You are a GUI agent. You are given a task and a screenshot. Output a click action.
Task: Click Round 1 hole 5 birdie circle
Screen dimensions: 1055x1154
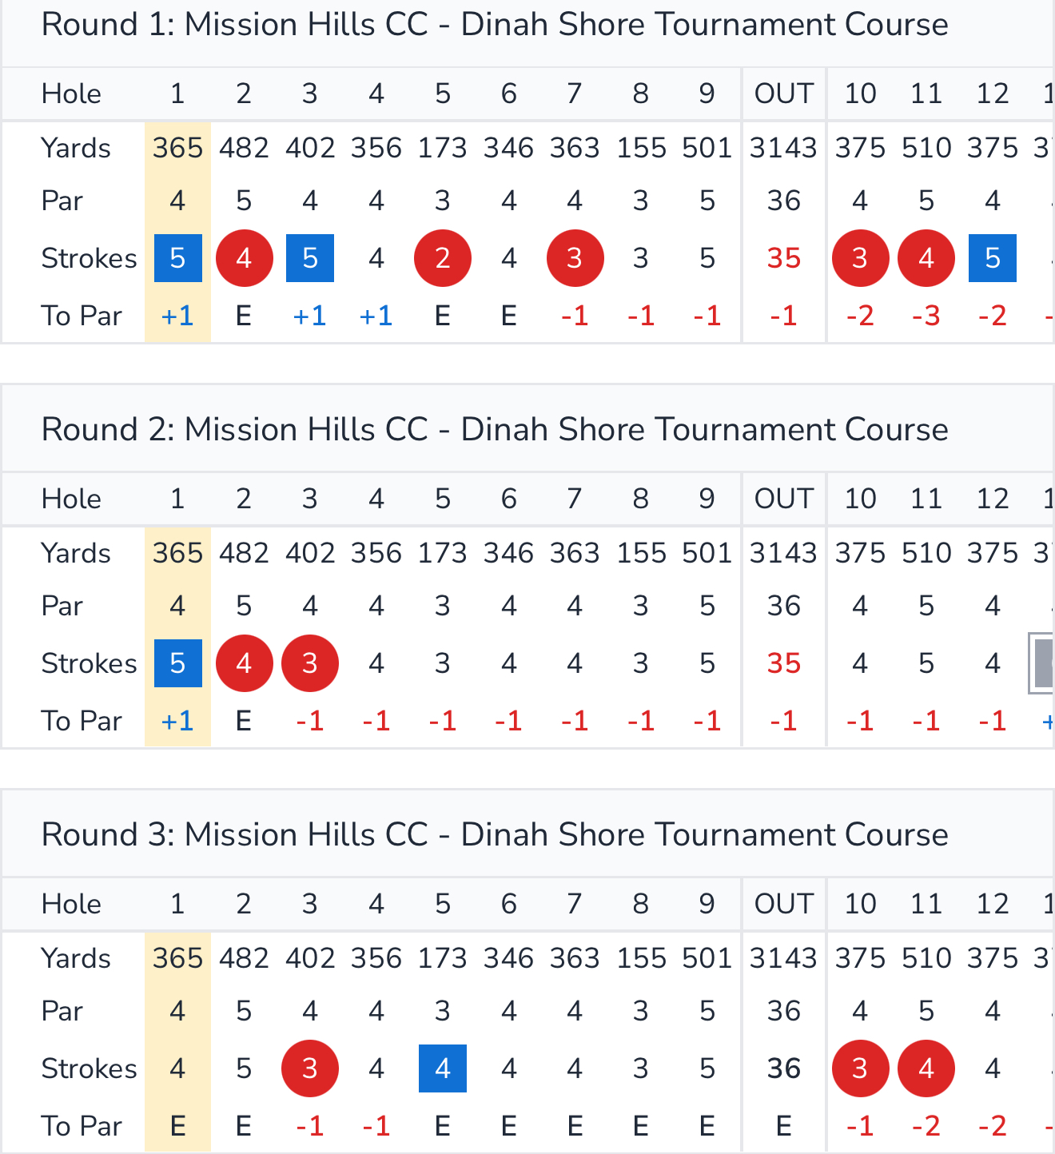[443, 258]
